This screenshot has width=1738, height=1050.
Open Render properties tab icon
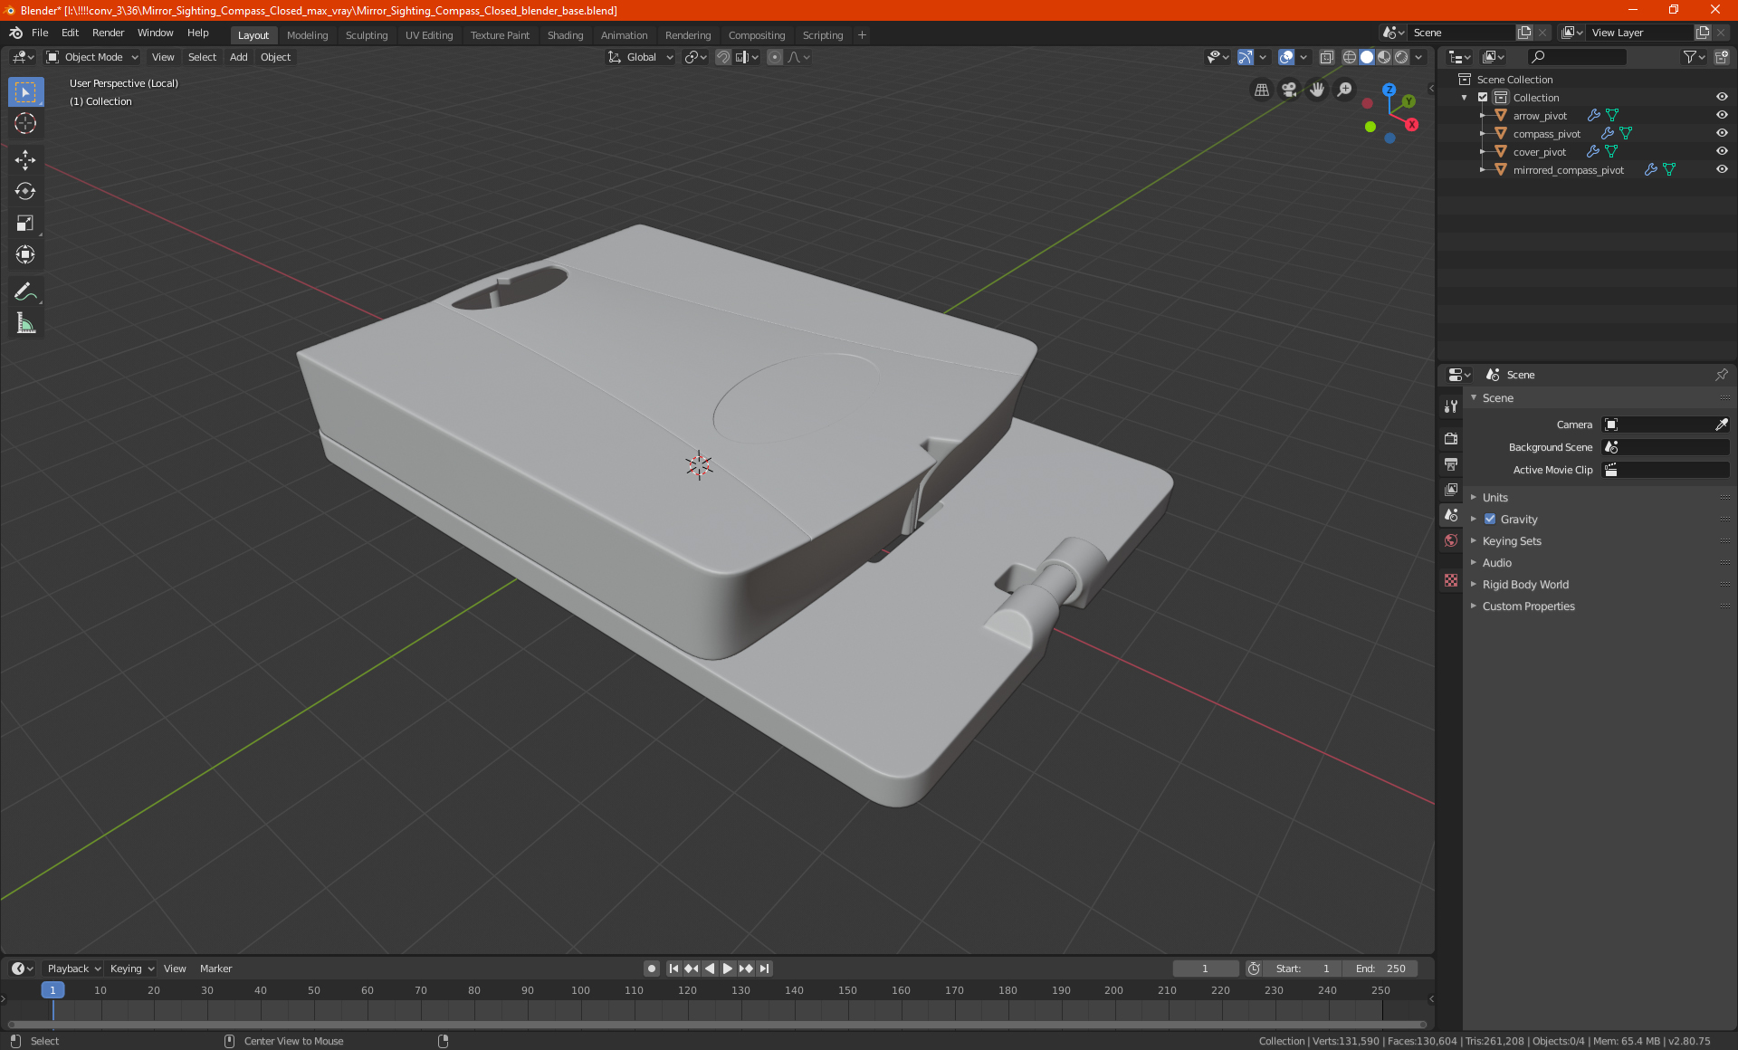point(1451,439)
